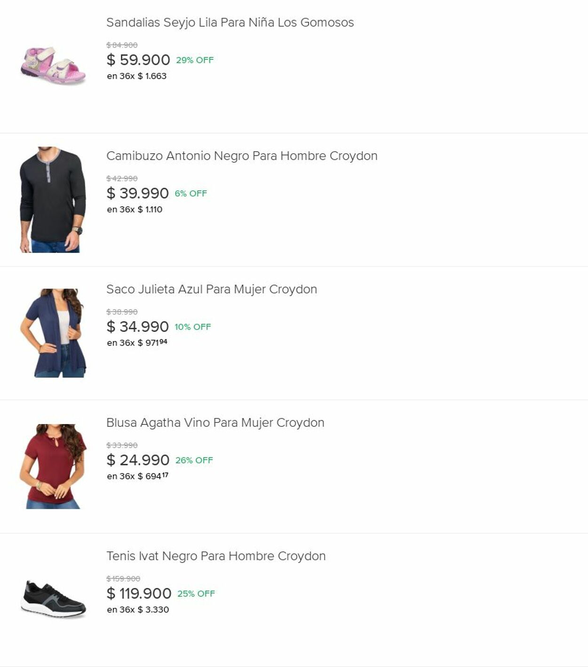Screen dimensions: 588x667
Task: Open the blue Saco Julieta cardigan image
Action: pyautogui.click(x=53, y=333)
